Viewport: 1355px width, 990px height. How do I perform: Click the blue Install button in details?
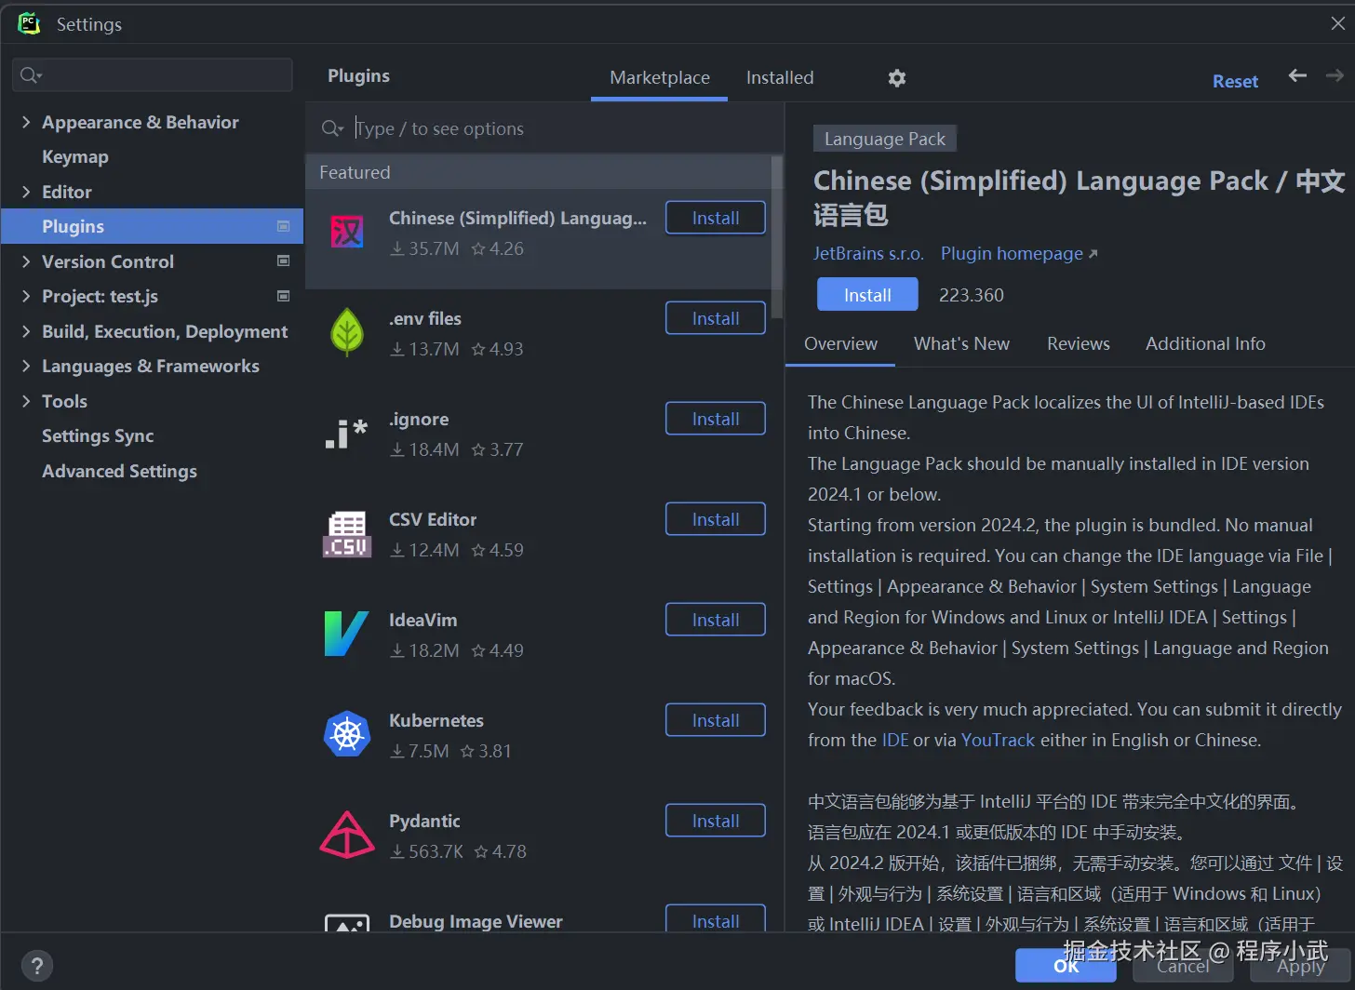[x=867, y=295]
